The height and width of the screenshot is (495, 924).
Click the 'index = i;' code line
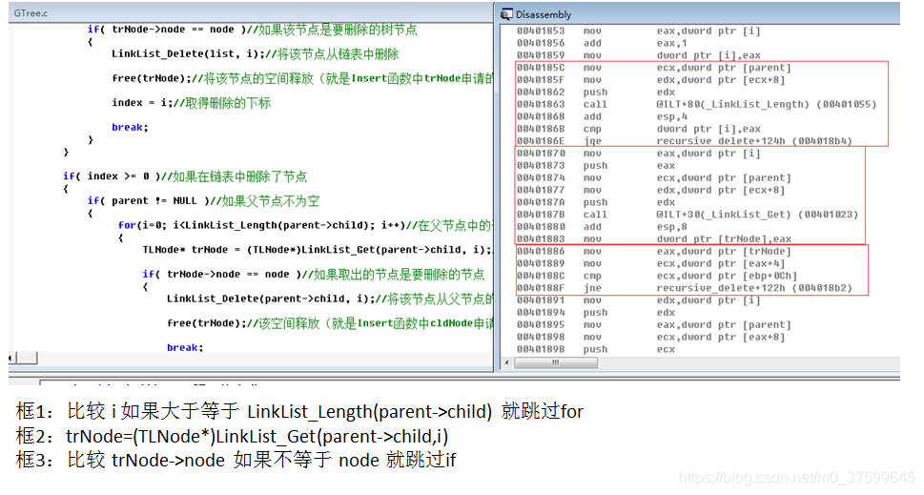[x=191, y=103]
